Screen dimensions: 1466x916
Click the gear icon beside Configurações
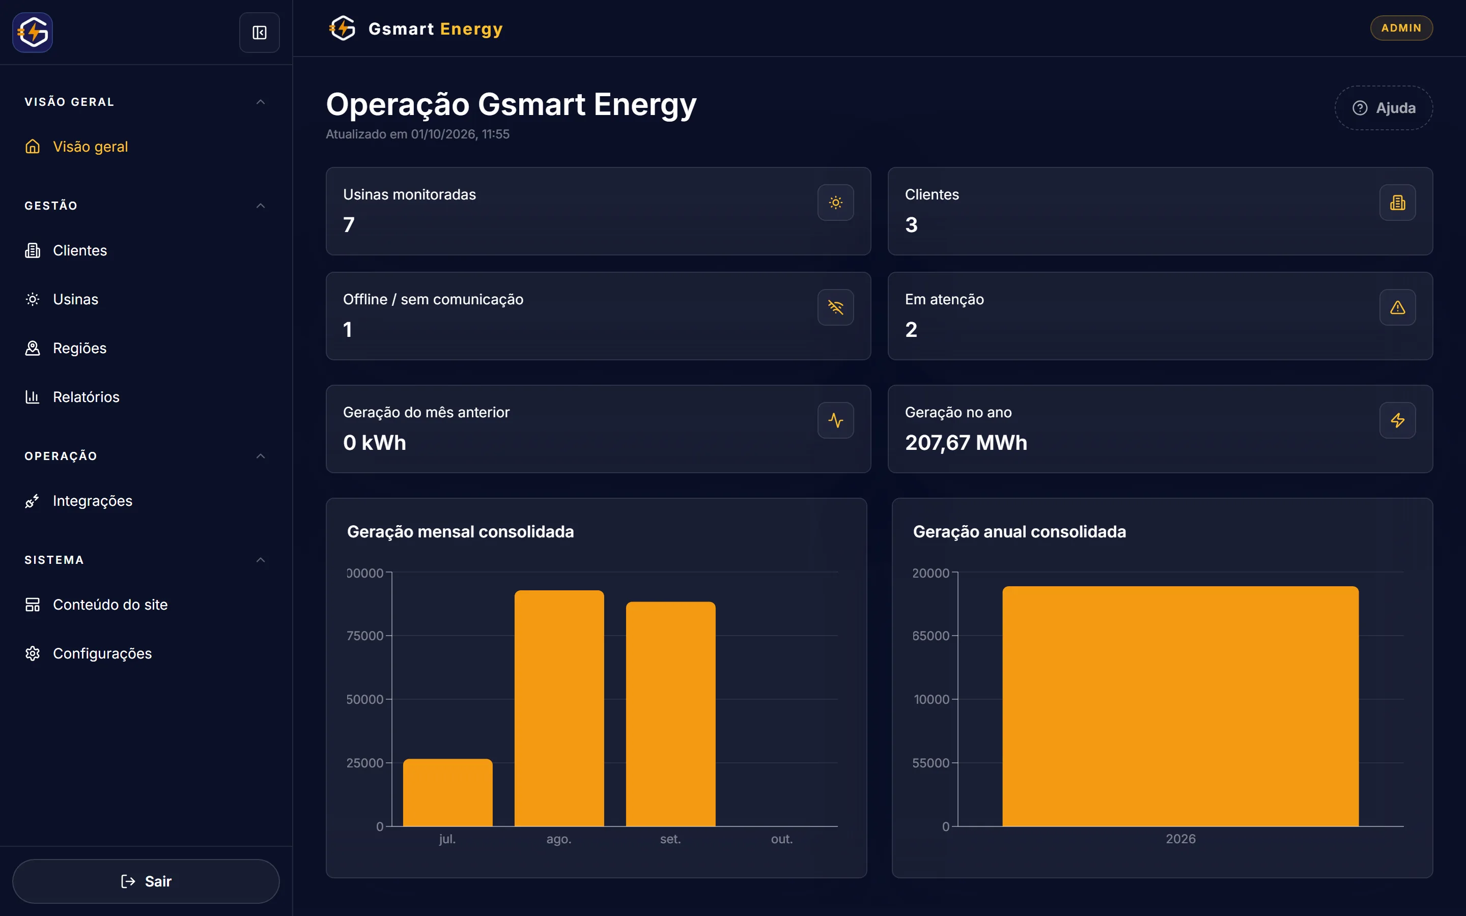pos(33,654)
